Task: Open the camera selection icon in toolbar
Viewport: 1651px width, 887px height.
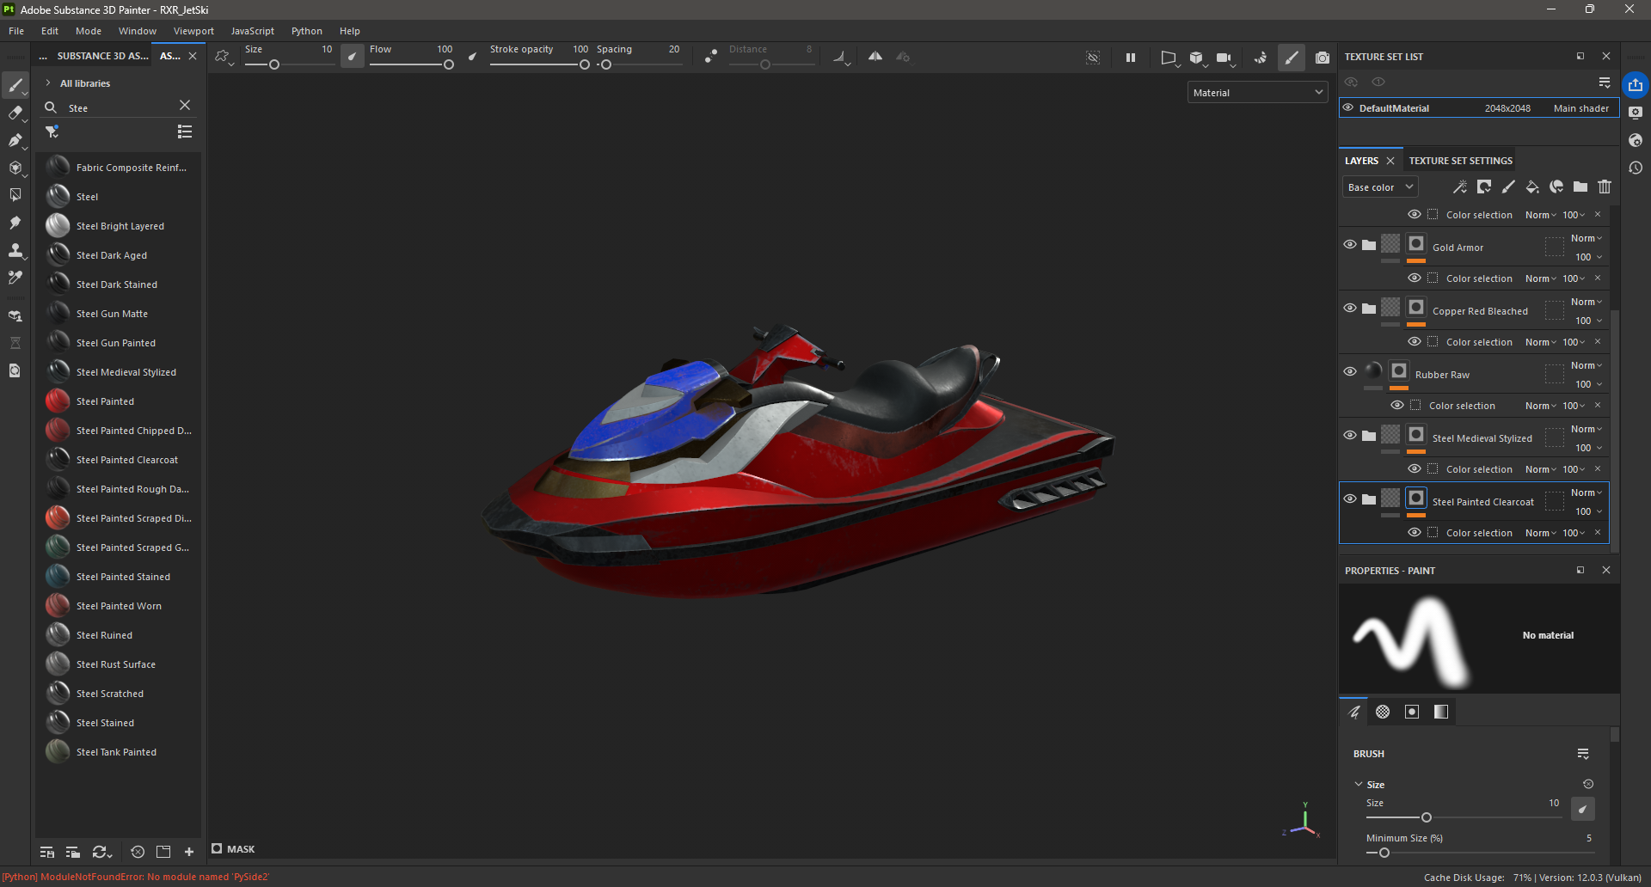Action: coord(1224,58)
